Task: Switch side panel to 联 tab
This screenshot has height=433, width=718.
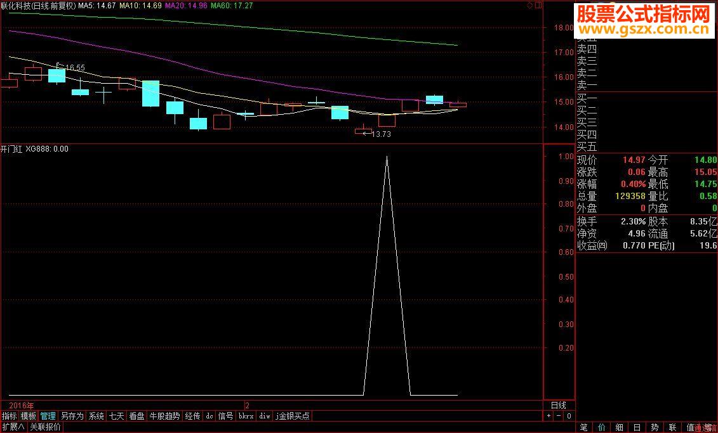Action: pos(673,427)
